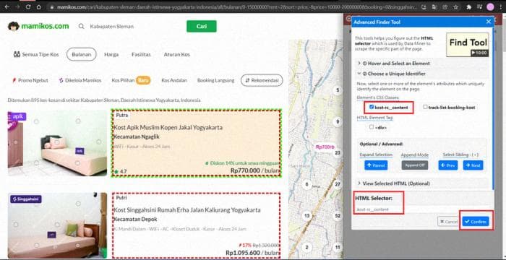Expand View Selected HTML (Optional) section
The width and height of the screenshot is (506, 260).
[x=394, y=183]
